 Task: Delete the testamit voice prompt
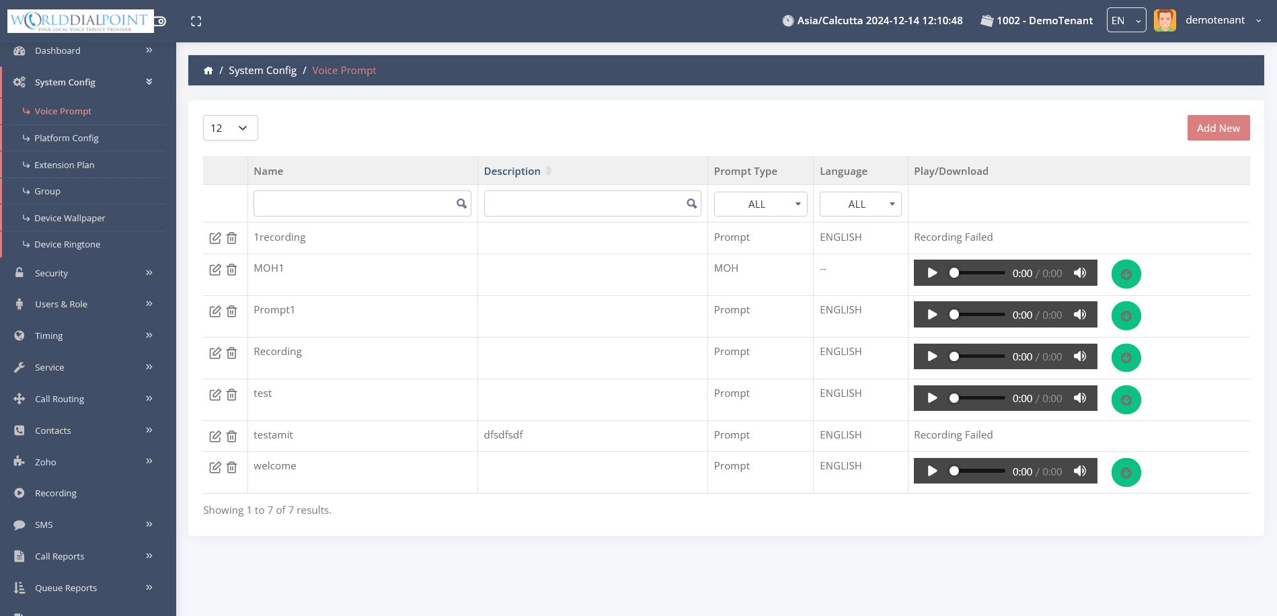click(232, 436)
